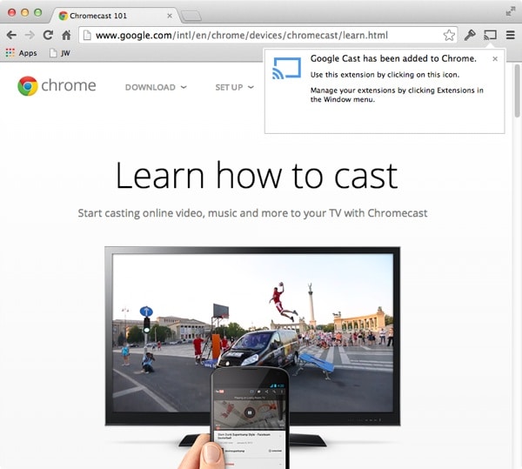Viewport: 522px width, 469px height.
Task: Open the JW bookmark
Action: click(60, 53)
